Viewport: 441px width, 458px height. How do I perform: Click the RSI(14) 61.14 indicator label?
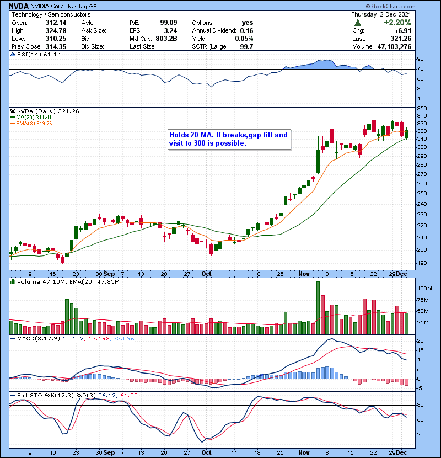click(39, 54)
